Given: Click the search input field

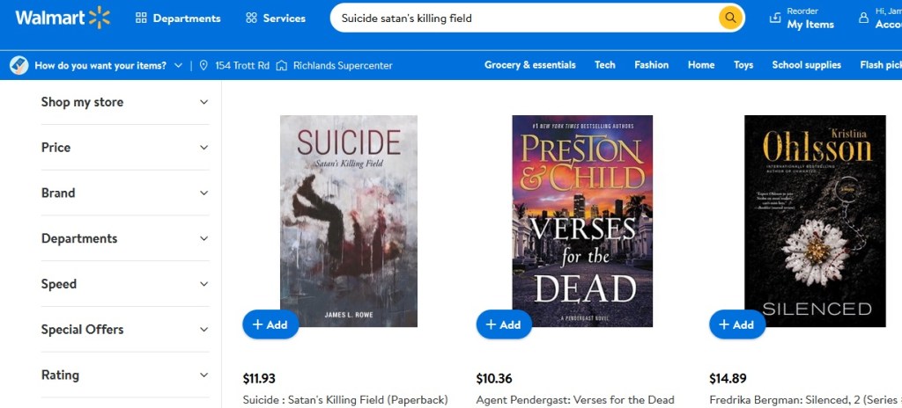Looking at the screenshot, I should pos(524,18).
